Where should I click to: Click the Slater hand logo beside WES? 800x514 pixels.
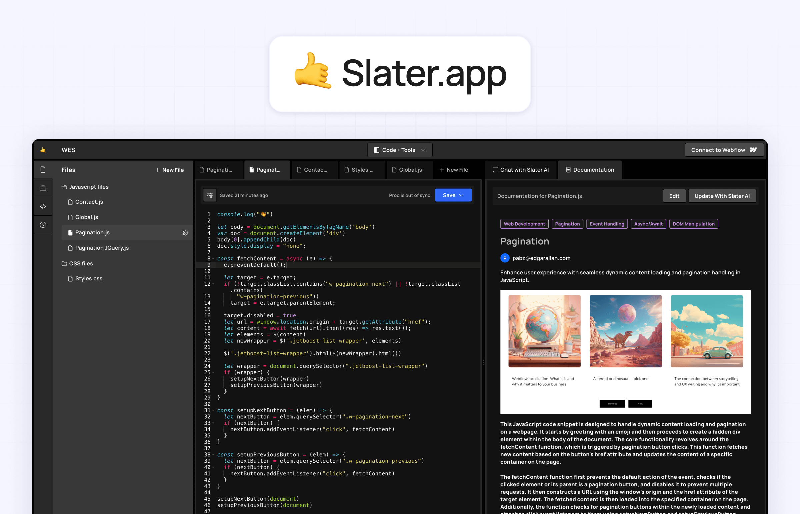pos(43,150)
